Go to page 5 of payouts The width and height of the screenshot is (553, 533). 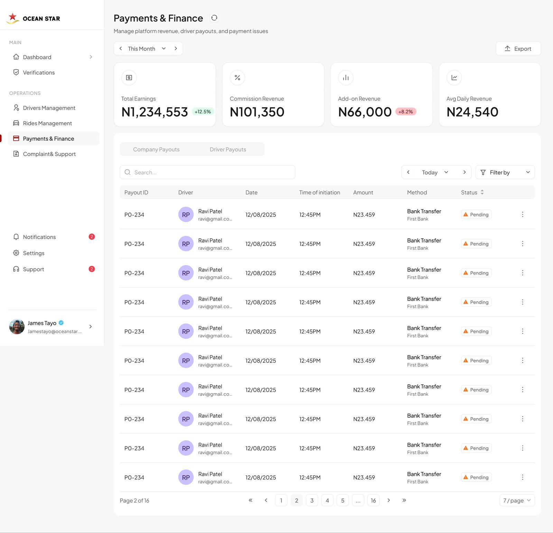click(343, 500)
